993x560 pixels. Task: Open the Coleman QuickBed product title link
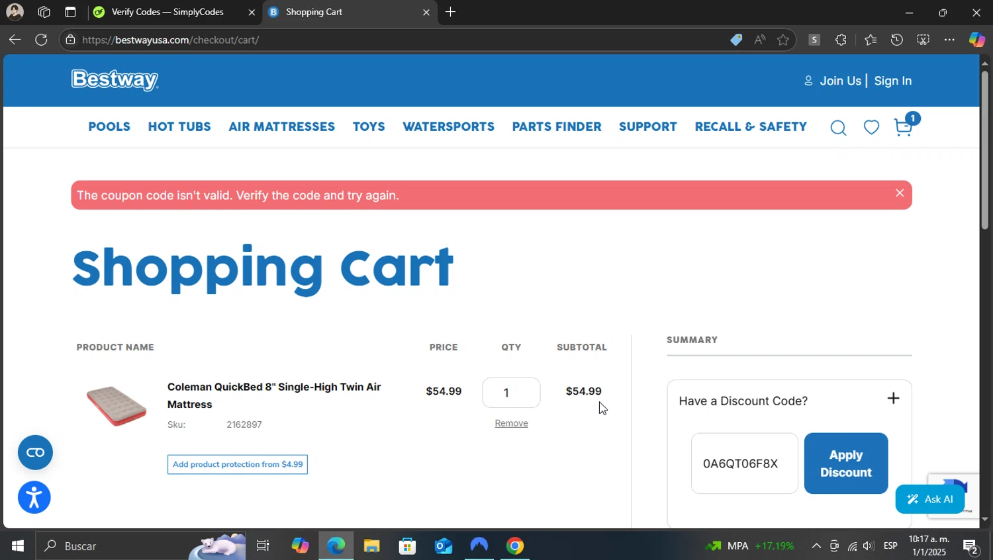274,395
